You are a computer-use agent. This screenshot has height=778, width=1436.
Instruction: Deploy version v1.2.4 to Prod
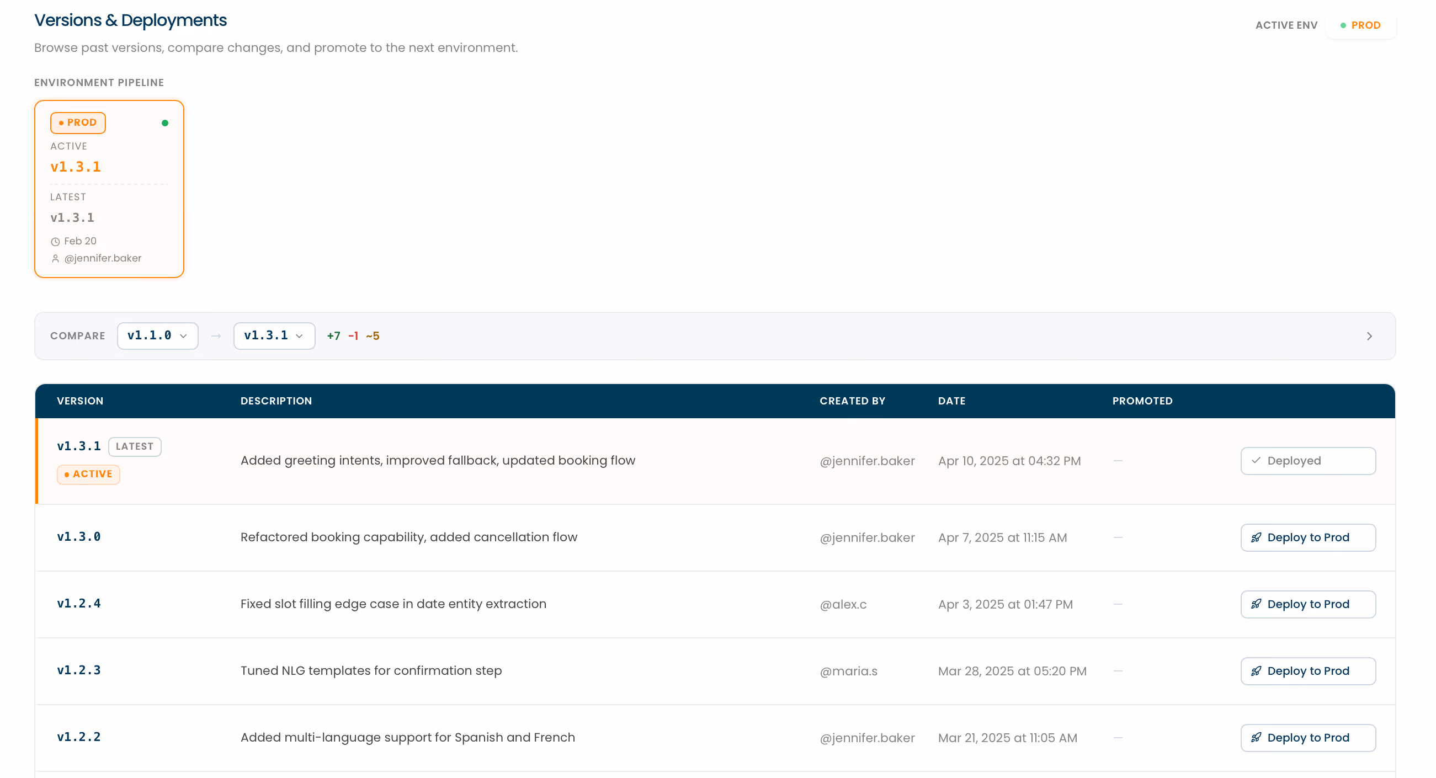coord(1308,604)
